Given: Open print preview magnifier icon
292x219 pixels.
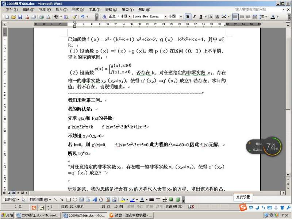Looking at the screenshot, I should coord(48,17).
